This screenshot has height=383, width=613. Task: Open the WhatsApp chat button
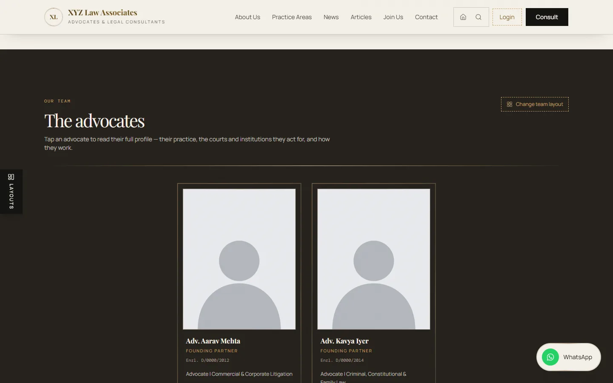569,357
